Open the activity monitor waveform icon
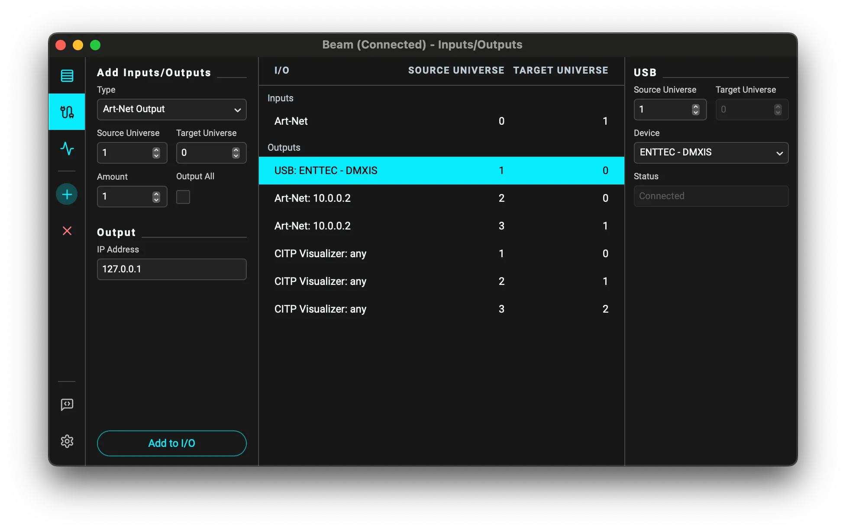This screenshot has width=846, height=530. point(67,149)
